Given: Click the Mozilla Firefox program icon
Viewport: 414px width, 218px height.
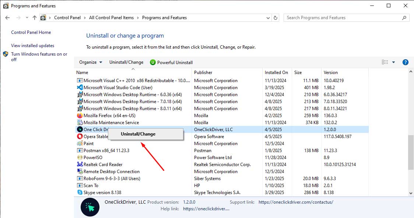Looking at the screenshot, I should (80, 116).
